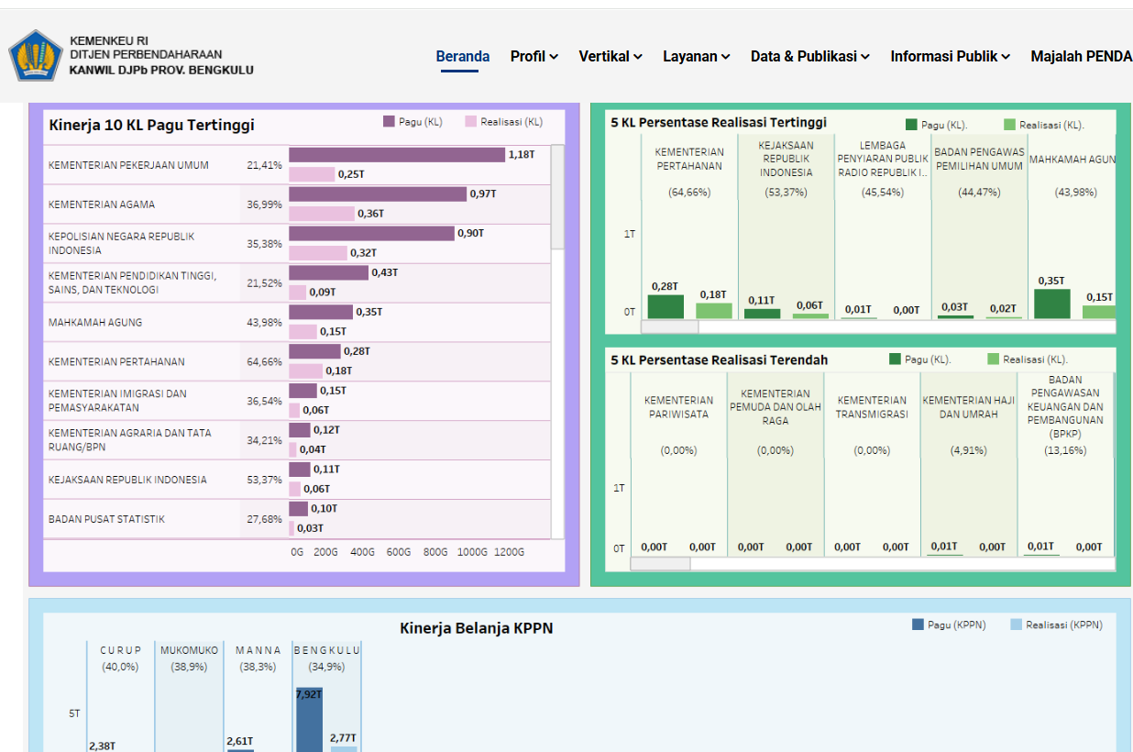The width and height of the screenshot is (1133, 752).
Task: Select KEMENTERIAN PERTAHANAN row in left chart
Action: click(x=116, y=362)
